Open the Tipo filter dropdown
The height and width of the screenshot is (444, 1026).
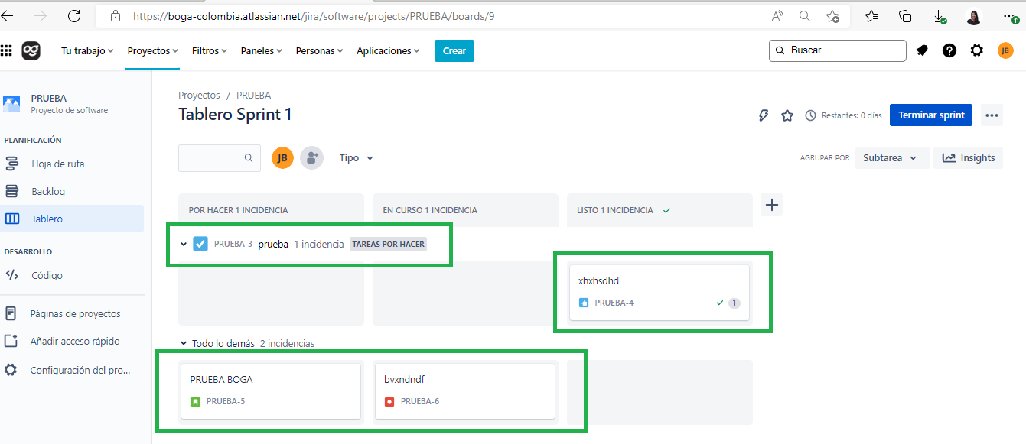(357, 158)
